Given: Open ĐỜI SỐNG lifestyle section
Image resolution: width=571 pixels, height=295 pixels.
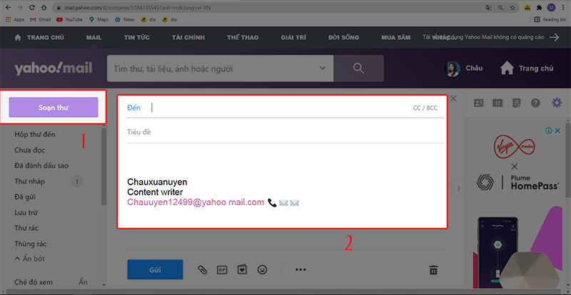Looking at the screenshot, I should coord(343,38).
